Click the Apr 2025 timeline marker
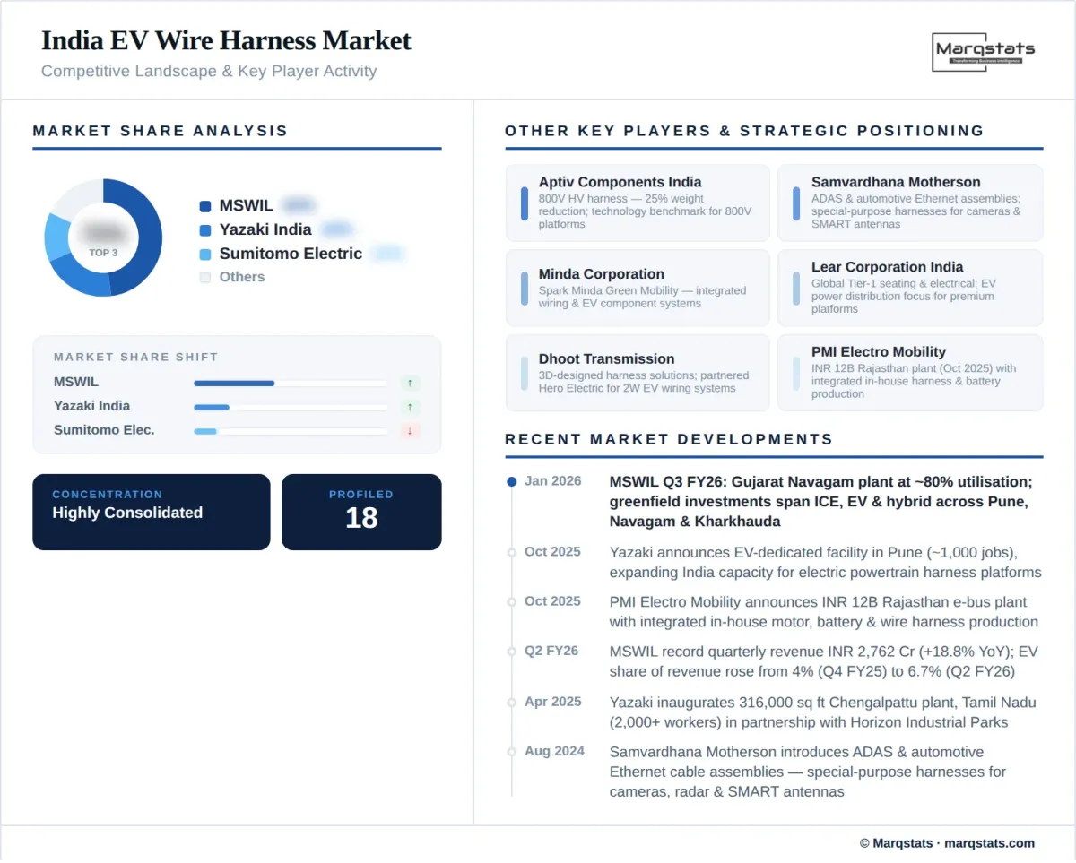 click(512, 702)
